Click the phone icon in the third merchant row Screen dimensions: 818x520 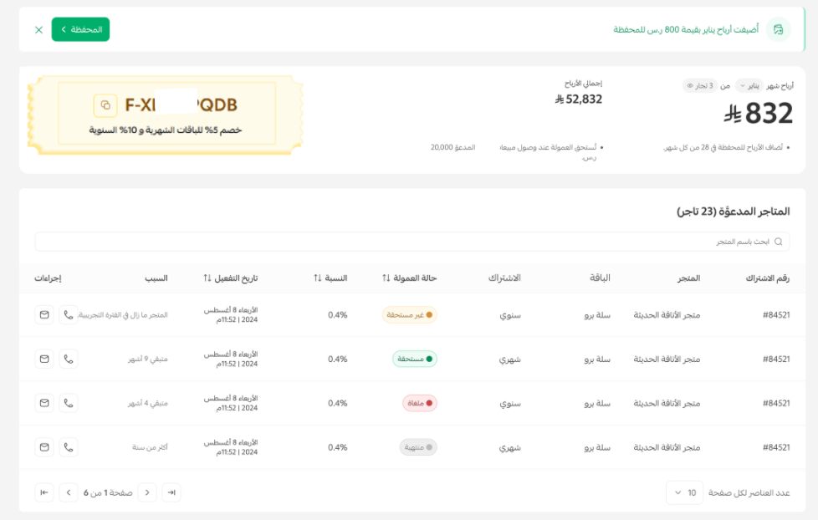67,403
